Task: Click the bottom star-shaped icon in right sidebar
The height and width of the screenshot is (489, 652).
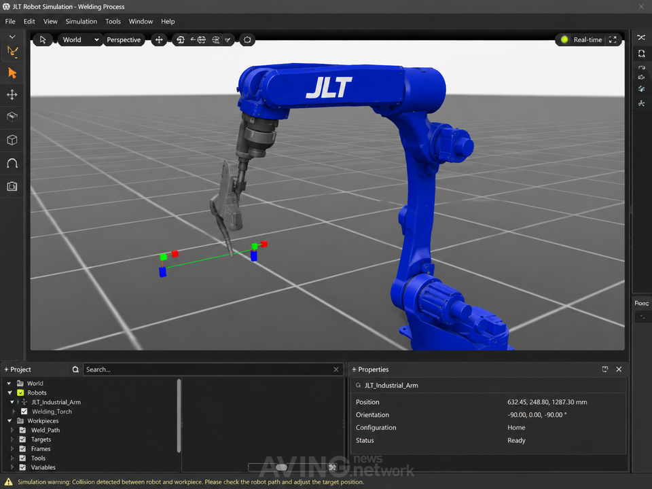Action: tap(641, 103)
